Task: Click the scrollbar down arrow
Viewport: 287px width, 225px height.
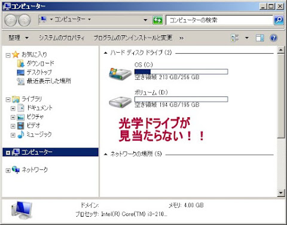Action: tap(281, 193)
